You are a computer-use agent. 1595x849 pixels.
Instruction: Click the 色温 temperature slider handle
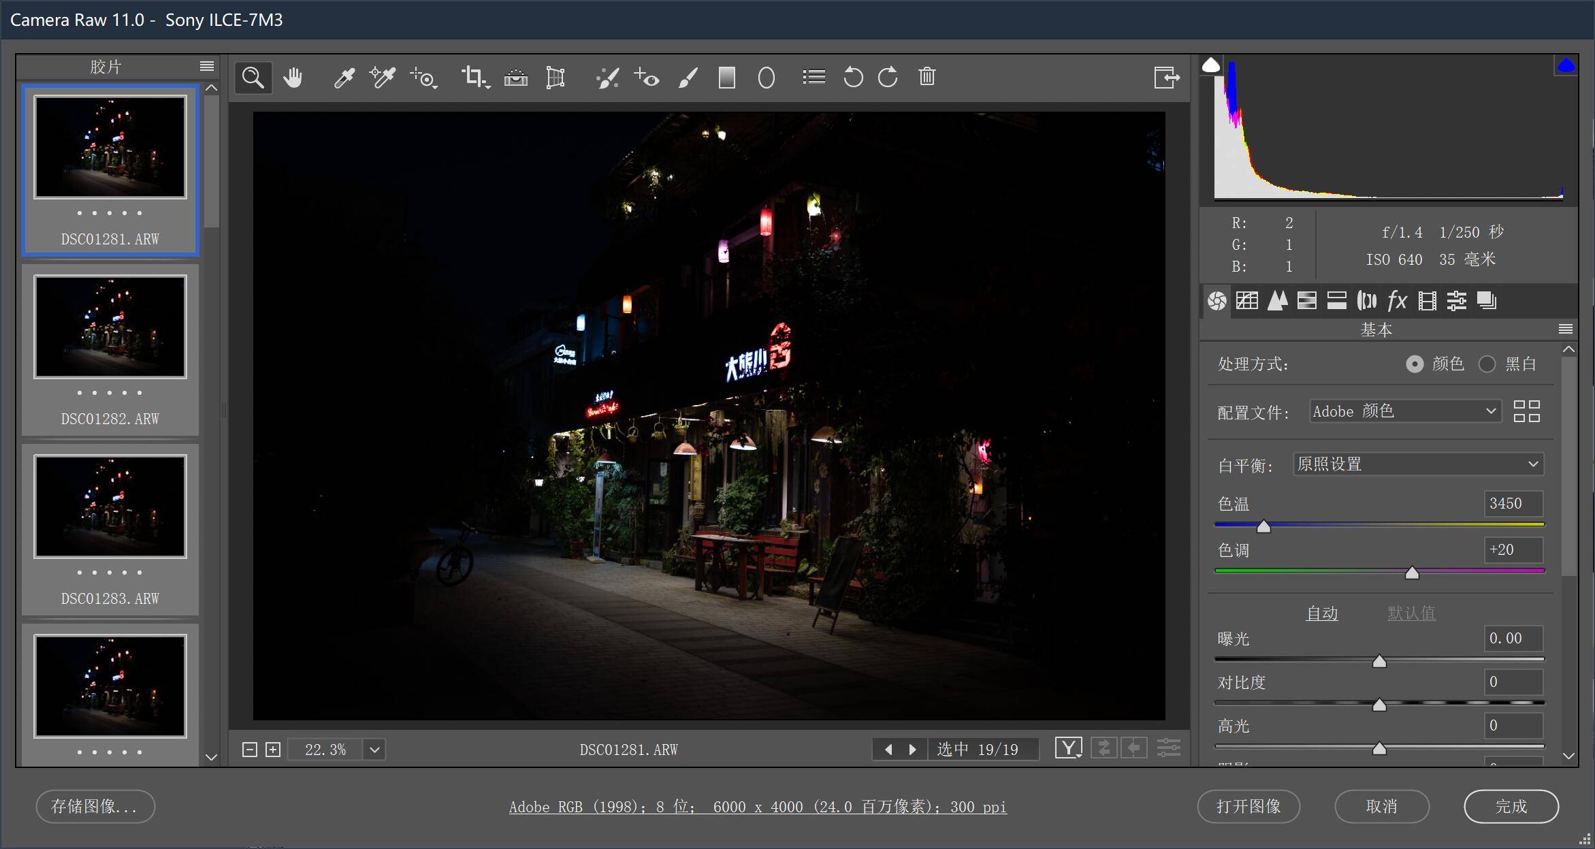coord(1263,526)
